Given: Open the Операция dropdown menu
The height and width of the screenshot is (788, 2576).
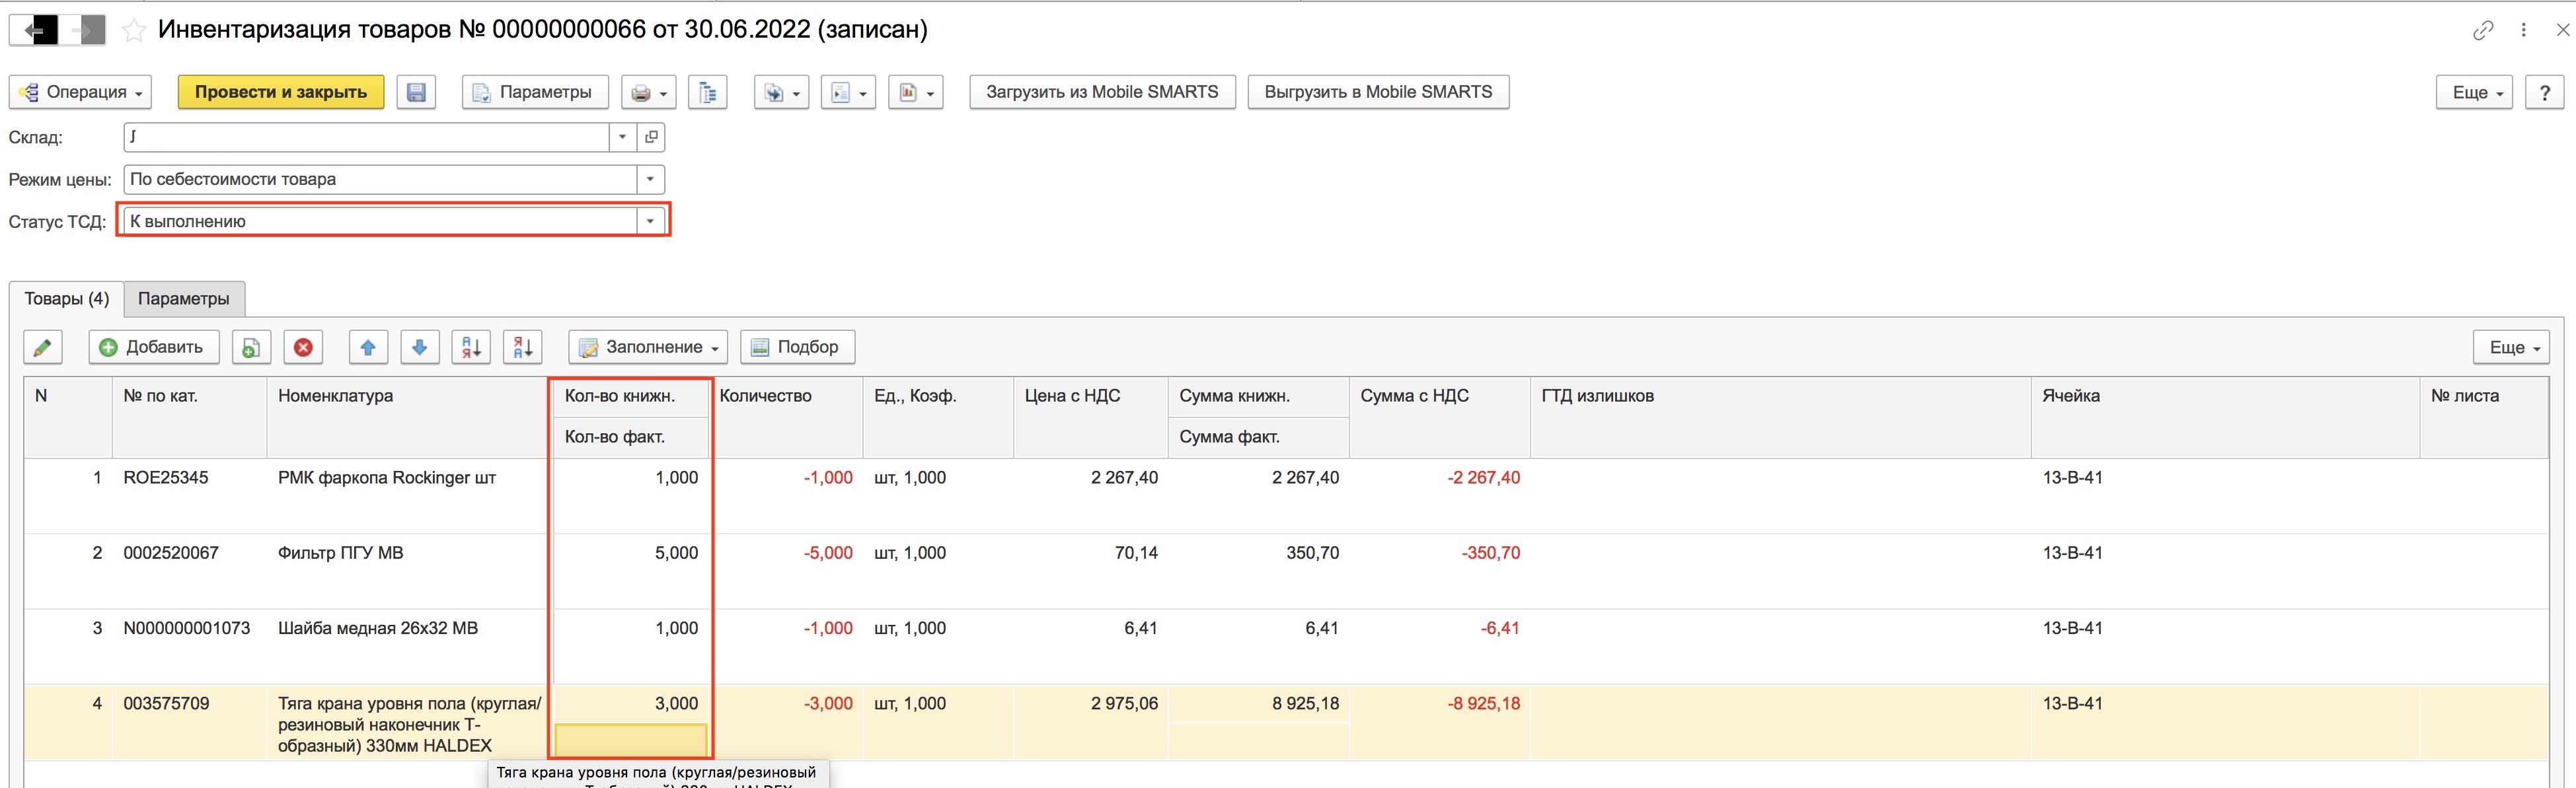Looking at the screenshot, I should (80, 92).
